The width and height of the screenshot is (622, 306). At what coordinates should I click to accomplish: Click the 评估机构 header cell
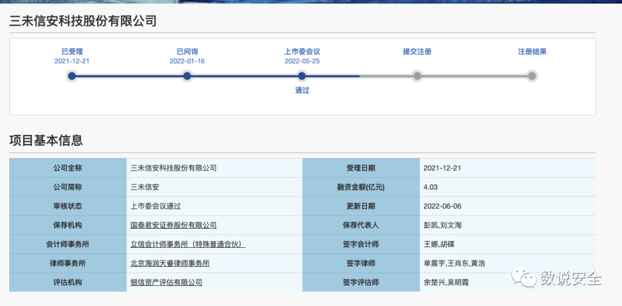68,282
